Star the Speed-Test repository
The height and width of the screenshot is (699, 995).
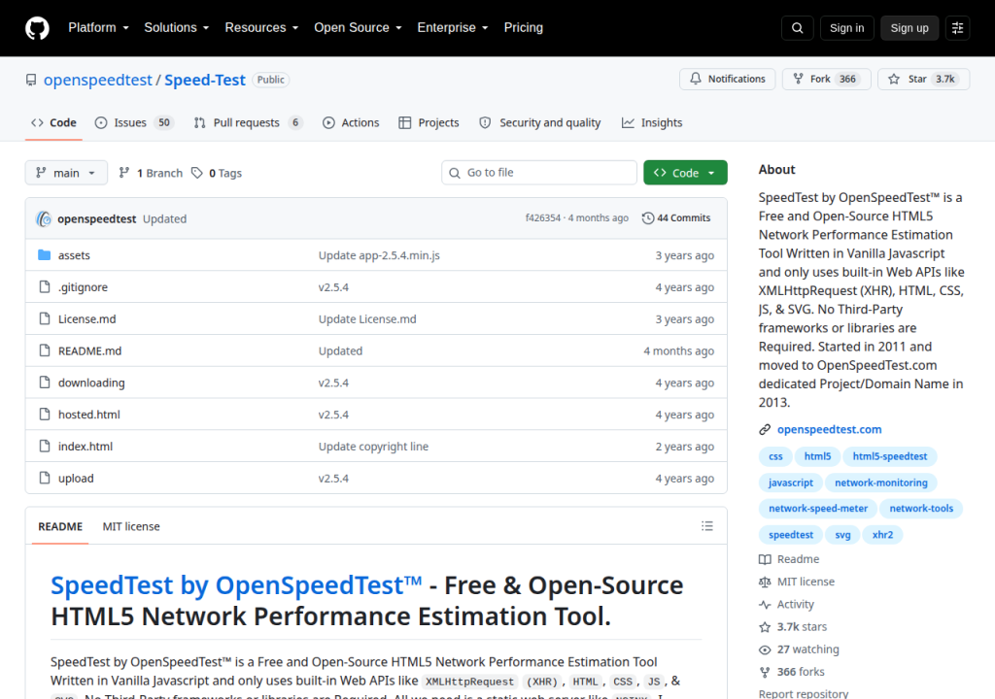(923, 79)
